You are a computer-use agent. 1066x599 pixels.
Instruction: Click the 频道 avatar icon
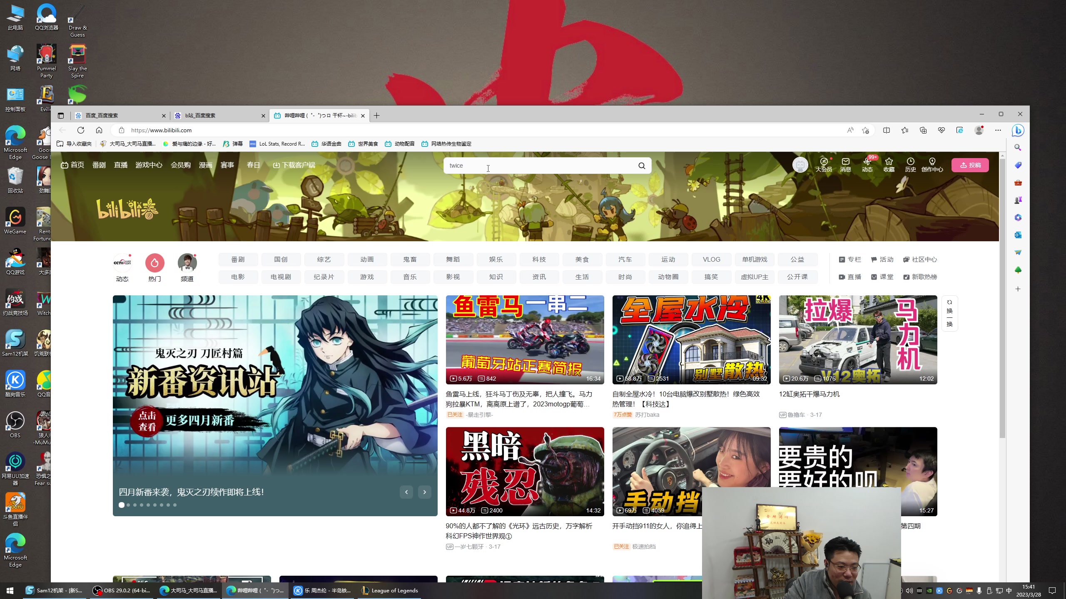187,263
